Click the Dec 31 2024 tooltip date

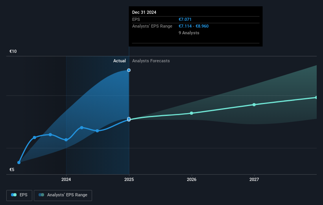pos(144,12)
